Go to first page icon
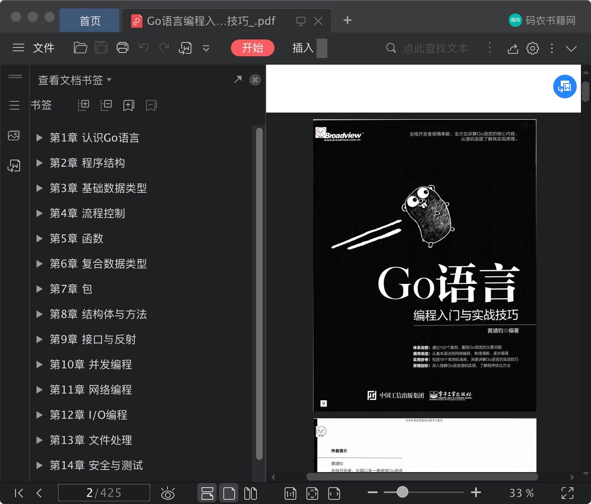 click(x=19, y=493)
